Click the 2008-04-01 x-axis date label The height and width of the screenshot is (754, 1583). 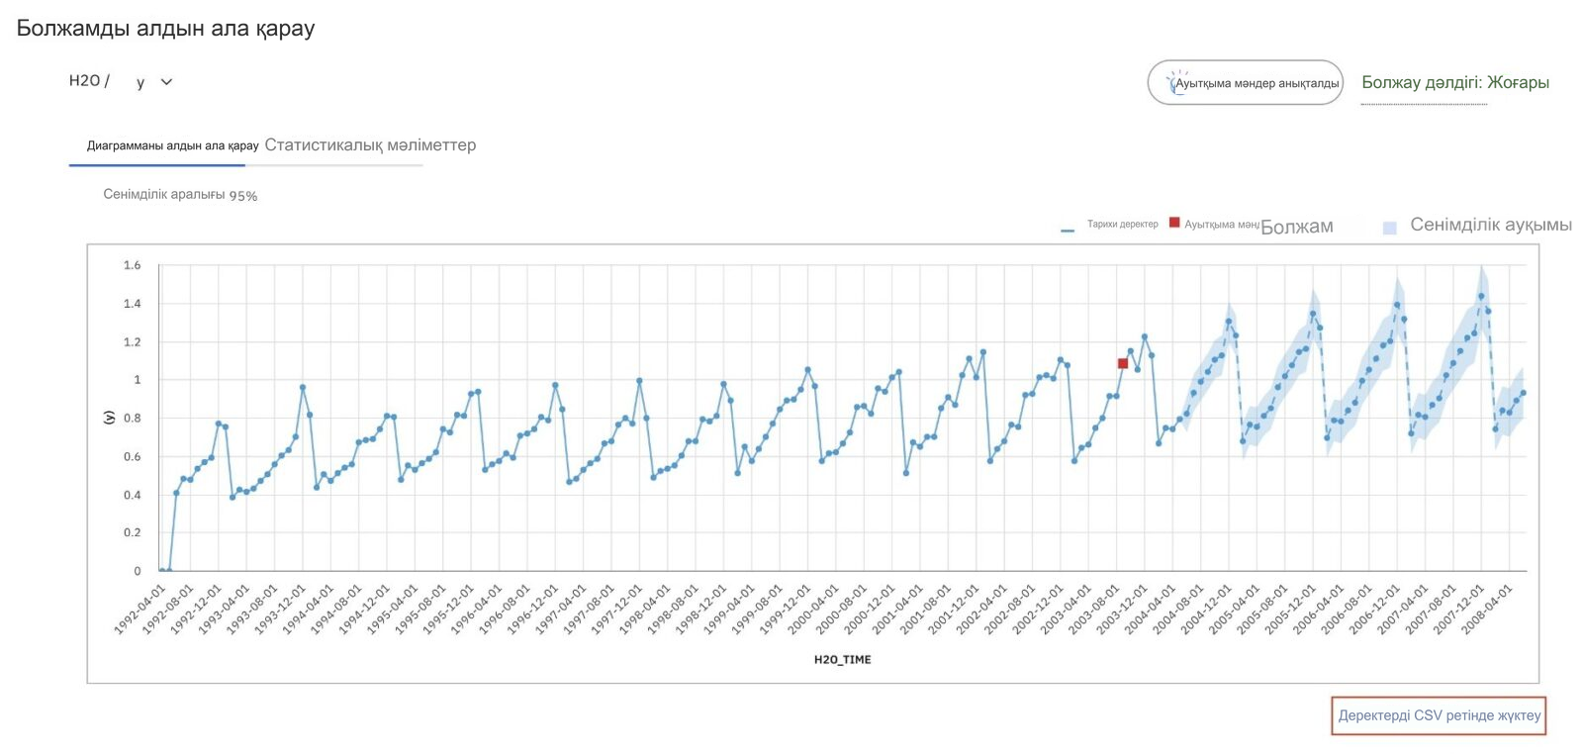[1487, 609]
